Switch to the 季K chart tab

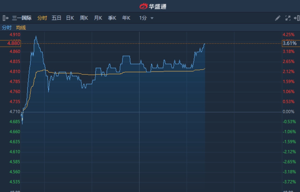[112, 18]
